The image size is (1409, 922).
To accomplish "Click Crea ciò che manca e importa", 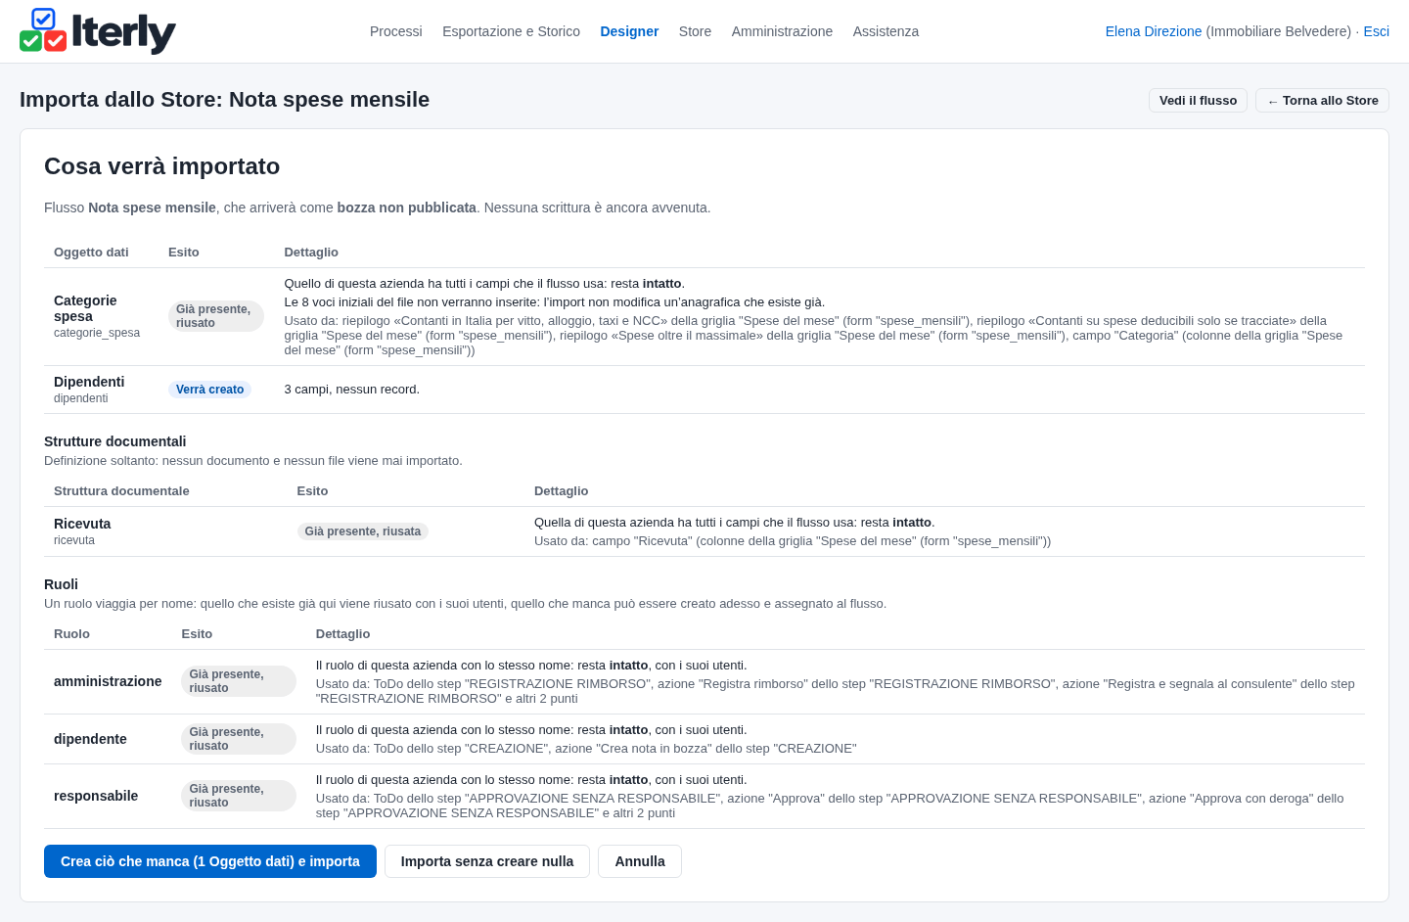I will pos(210,861).
